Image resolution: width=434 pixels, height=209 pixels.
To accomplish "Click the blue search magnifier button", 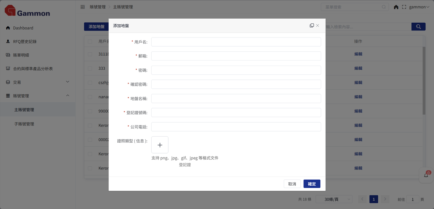I will [418, 27].
